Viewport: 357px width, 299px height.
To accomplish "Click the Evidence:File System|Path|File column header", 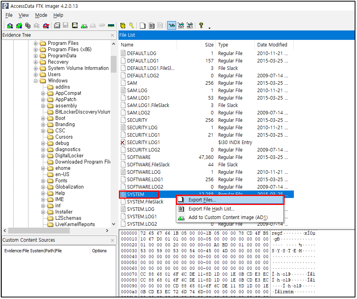I will pos(46,251).
